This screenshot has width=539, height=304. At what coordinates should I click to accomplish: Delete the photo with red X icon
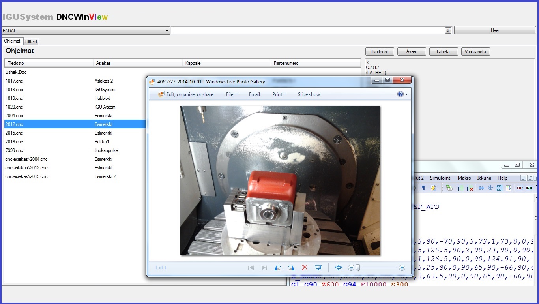click(305, 268)
